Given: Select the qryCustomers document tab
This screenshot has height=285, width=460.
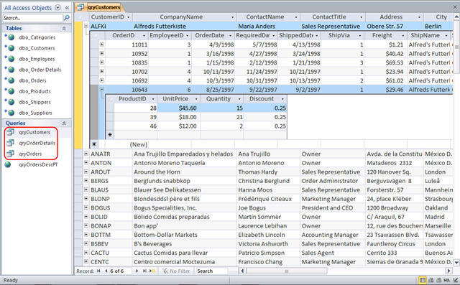Looking at the screenshot, I should tap(101, 7).
